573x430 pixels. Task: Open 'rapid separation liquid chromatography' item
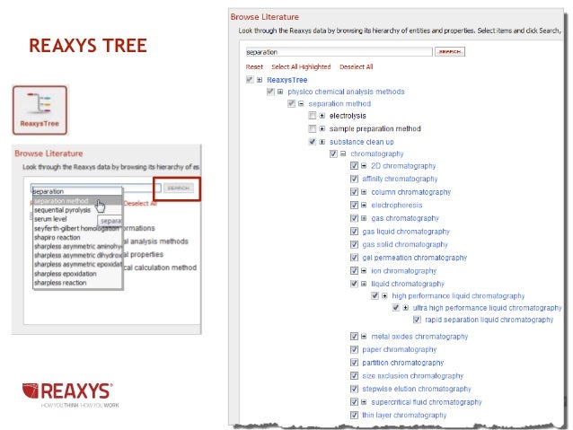coord(489,320)
